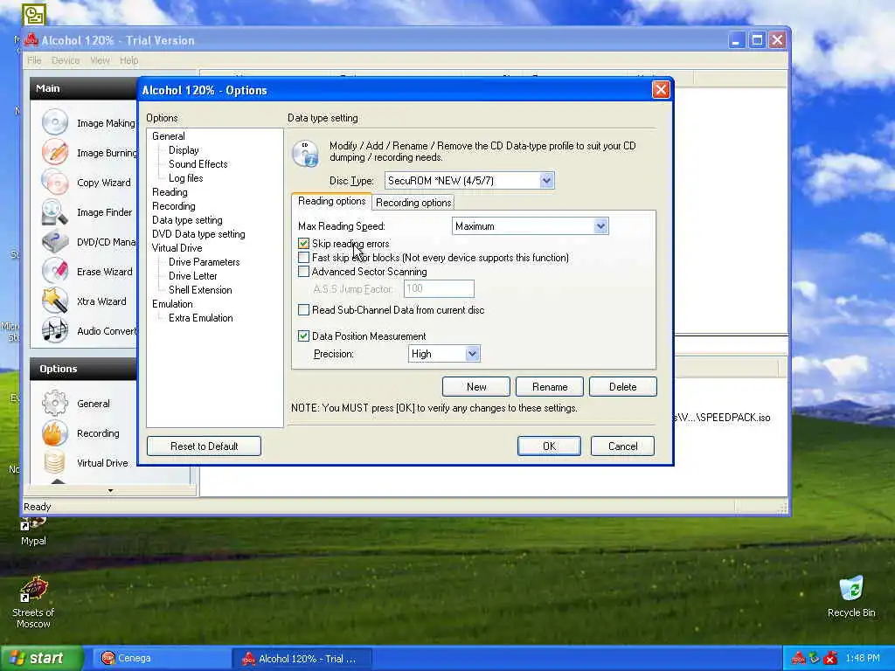Close the Options dialog with red X

[x=661, y=90]
